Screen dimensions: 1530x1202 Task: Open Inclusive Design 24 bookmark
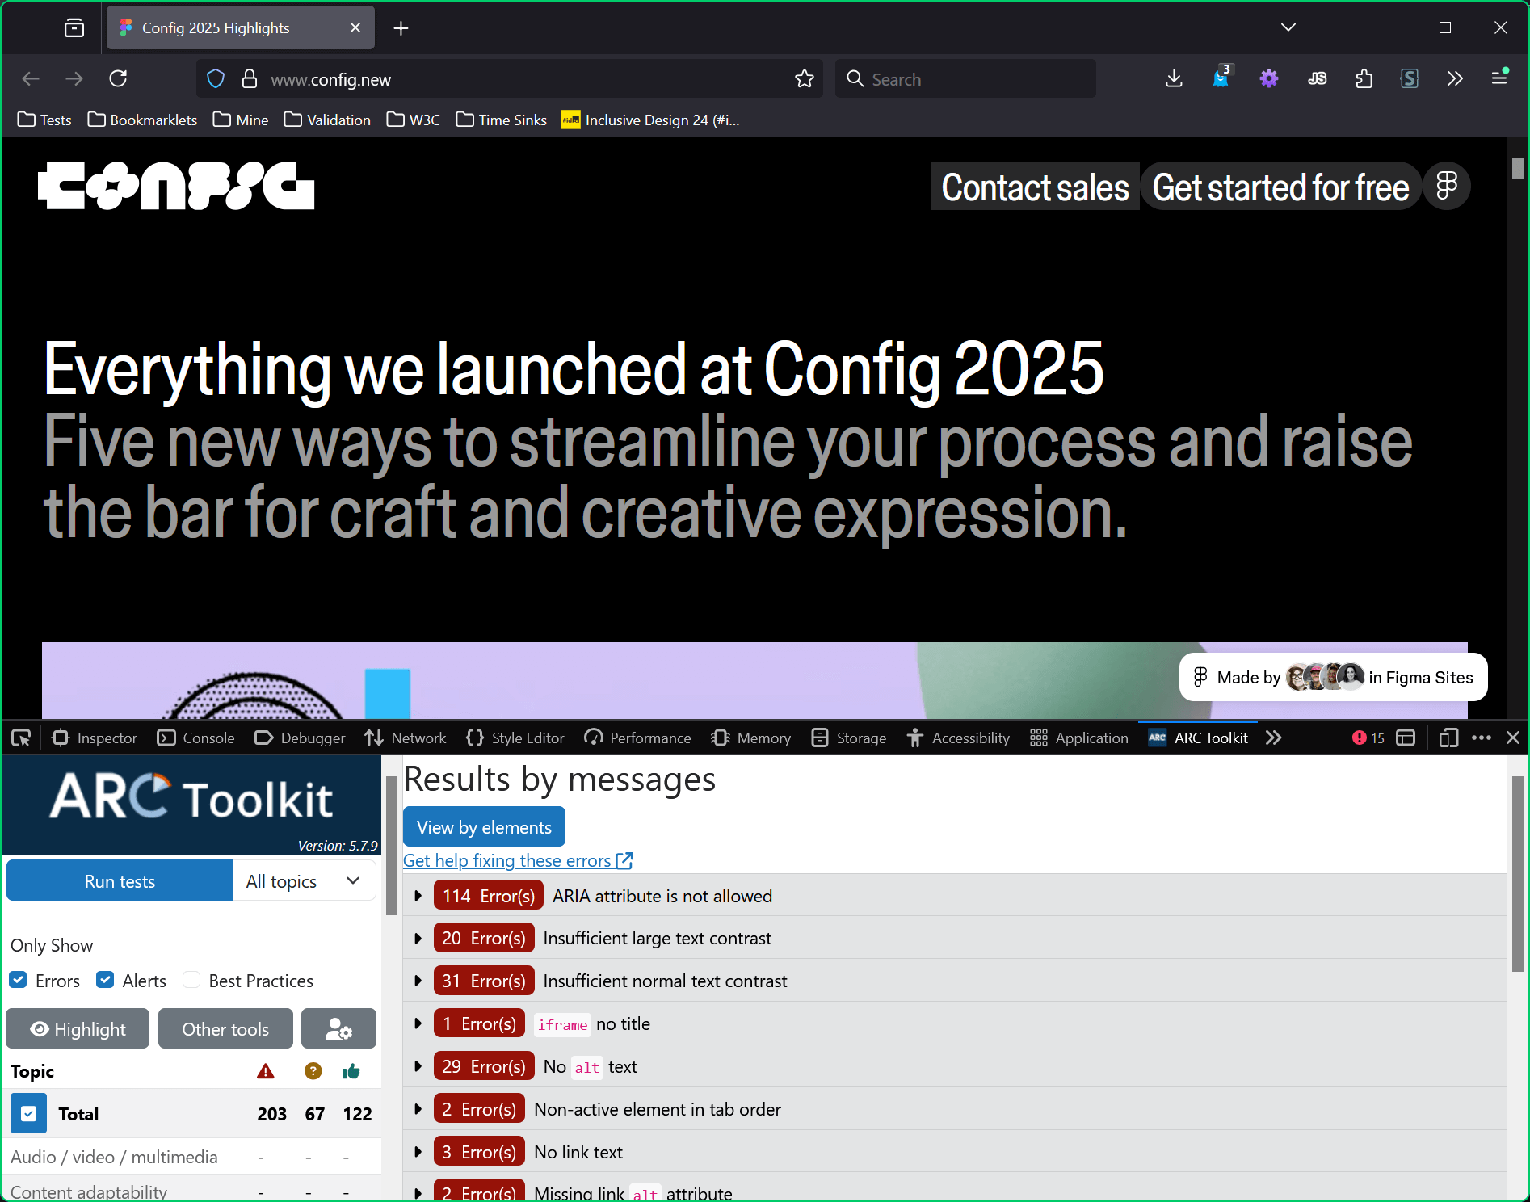[x=650, y=120]
